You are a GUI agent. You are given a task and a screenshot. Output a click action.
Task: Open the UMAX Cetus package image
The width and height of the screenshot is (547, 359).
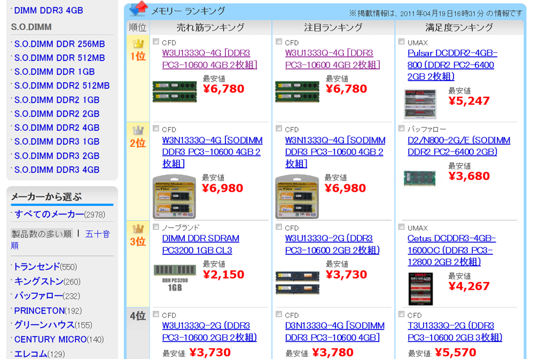click(x=421, y=289)
